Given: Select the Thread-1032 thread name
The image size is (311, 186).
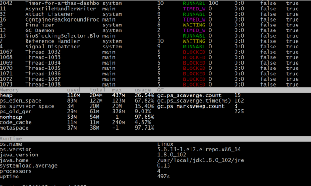Looking at the screenshot, I should [x=43, y=52].
